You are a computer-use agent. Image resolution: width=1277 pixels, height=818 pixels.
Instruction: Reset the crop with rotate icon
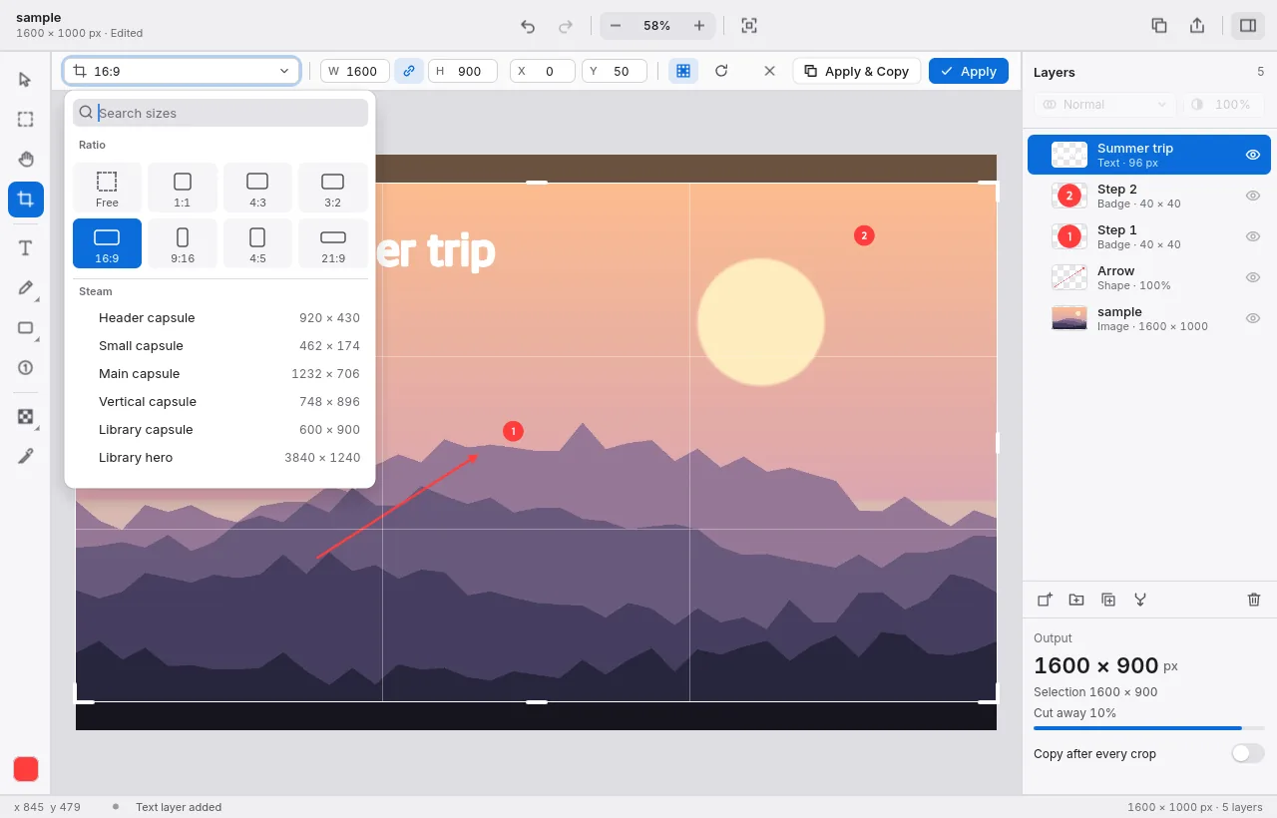click(x=721, y=71)
